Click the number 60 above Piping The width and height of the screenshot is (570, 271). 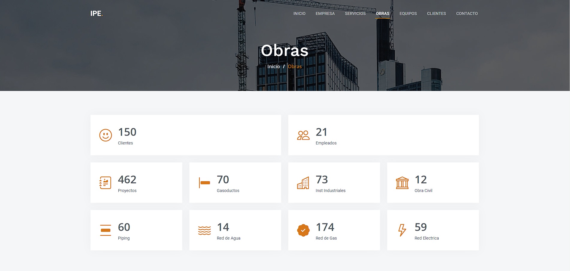point(124,227)
